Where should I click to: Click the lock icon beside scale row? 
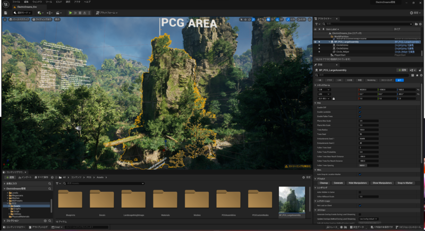point(334,98)
